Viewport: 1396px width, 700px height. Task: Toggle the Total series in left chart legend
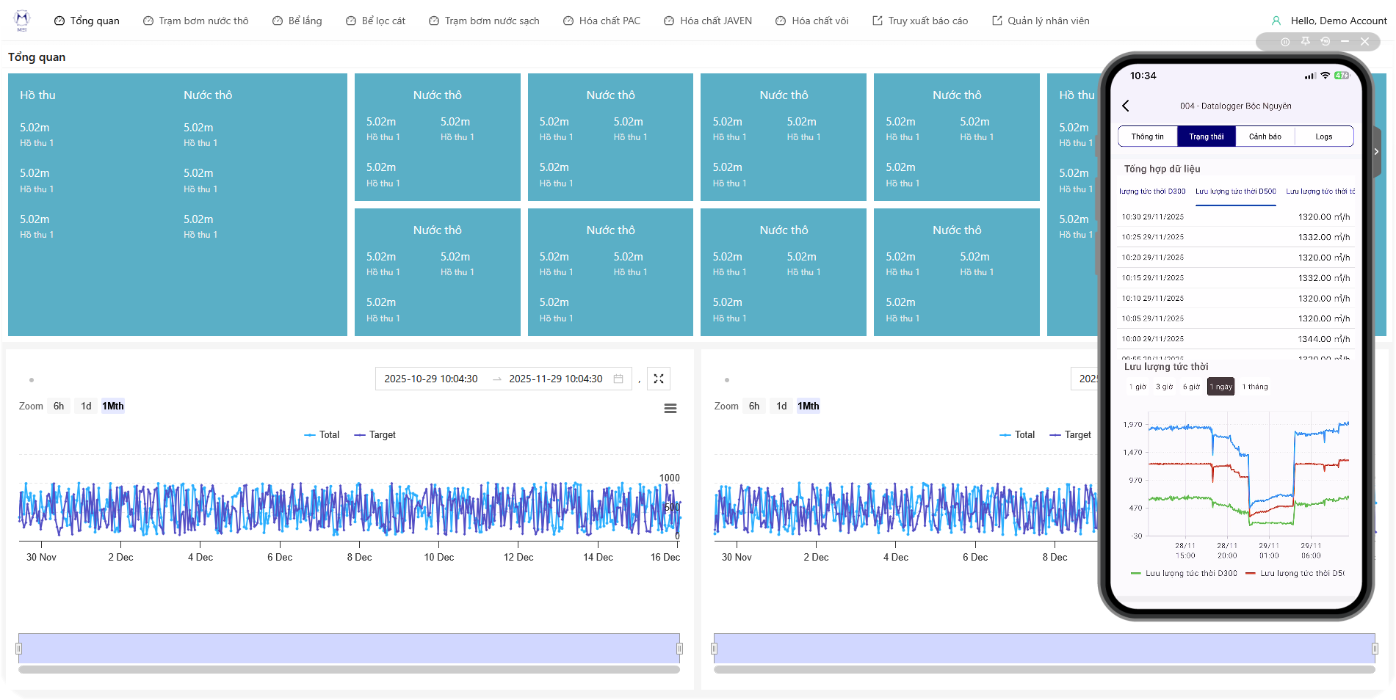tap(322, 435)
